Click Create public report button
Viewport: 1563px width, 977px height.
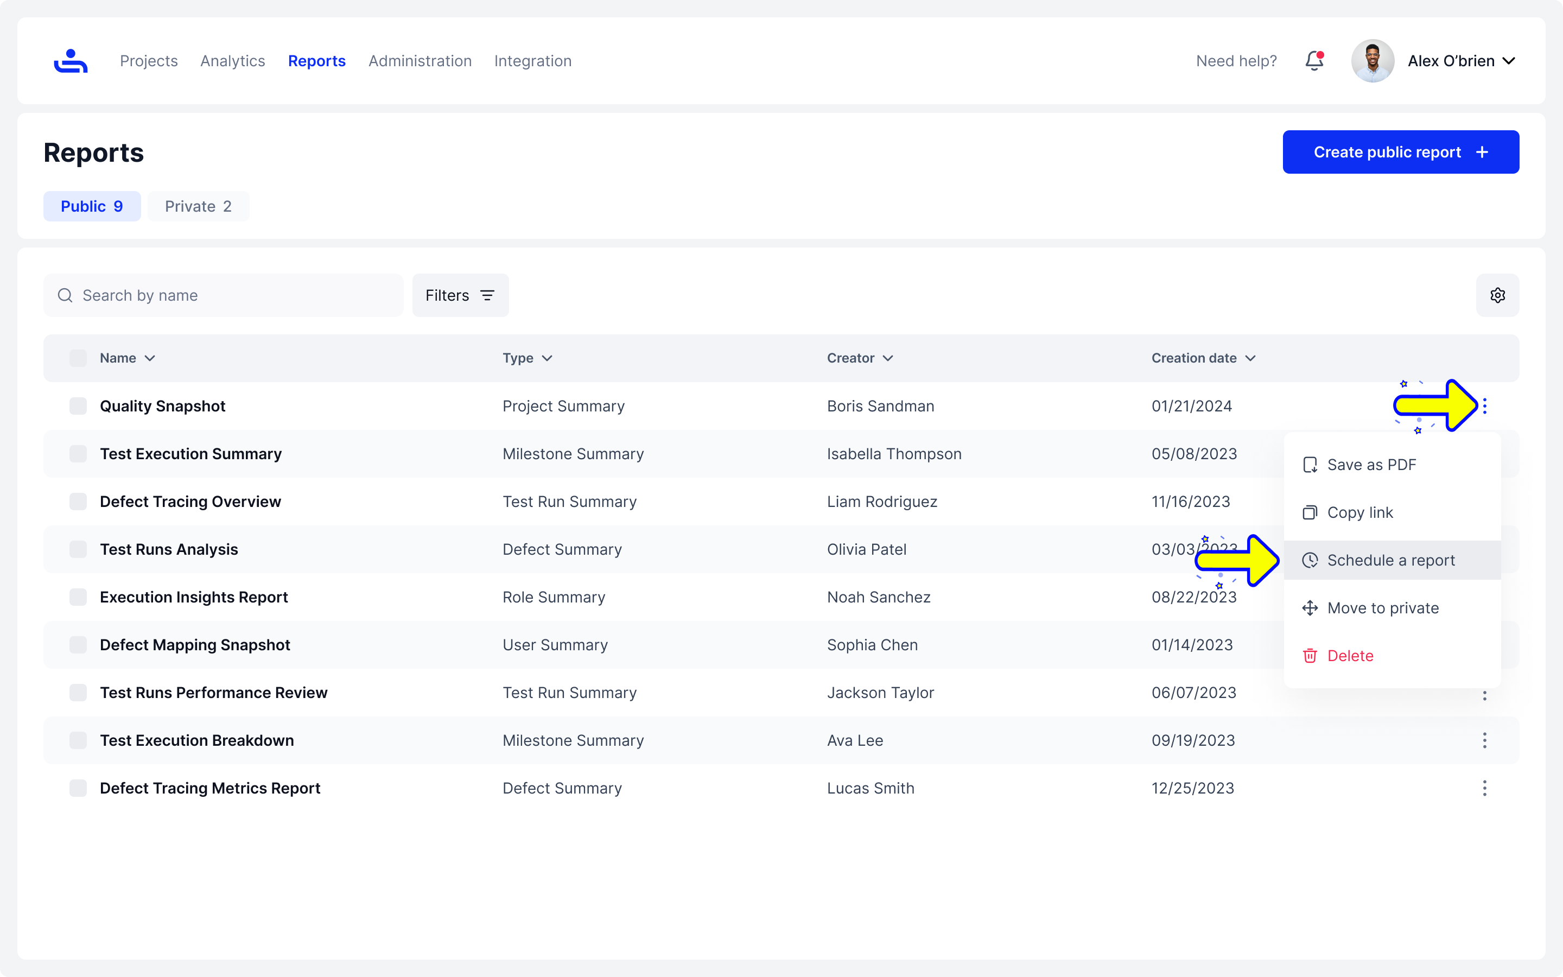(1400, 152)
